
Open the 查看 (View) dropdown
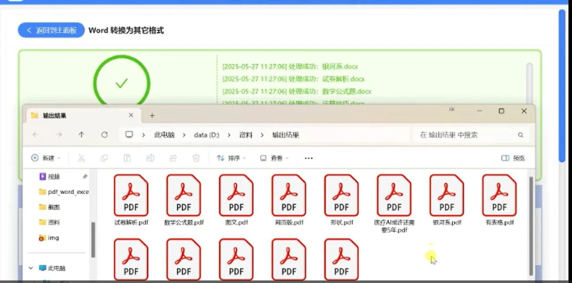(x=274, y=158)
